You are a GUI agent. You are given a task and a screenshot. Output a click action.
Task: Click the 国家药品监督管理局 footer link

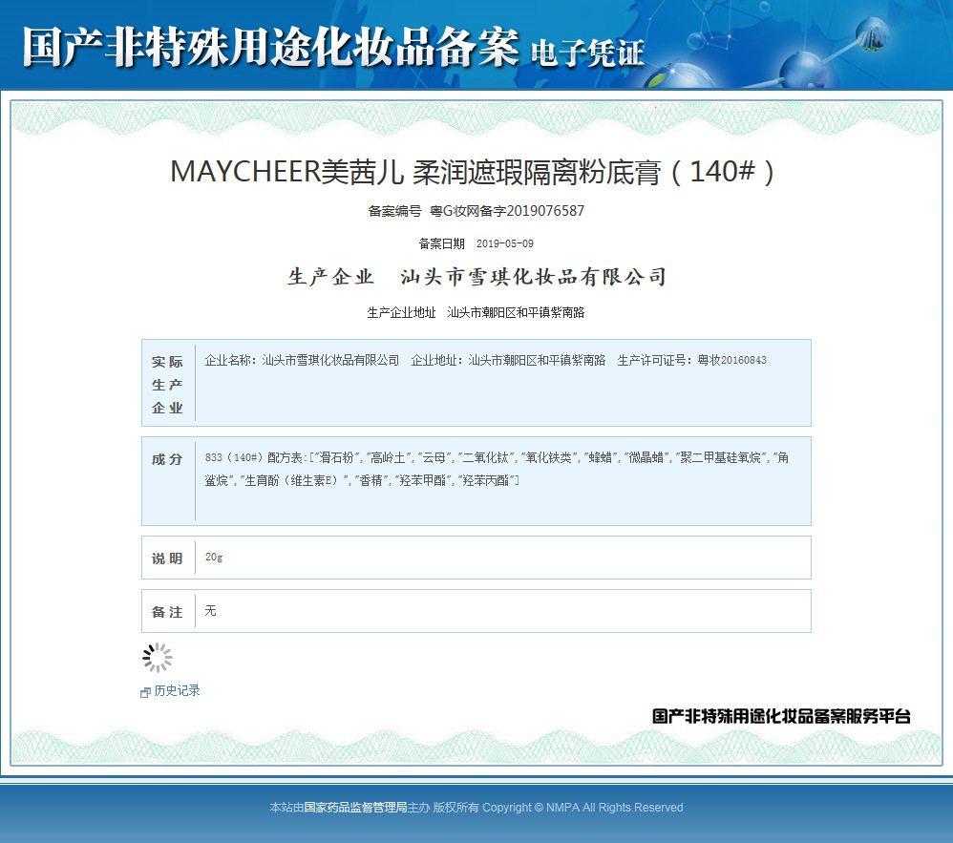(x=355, y=807)
